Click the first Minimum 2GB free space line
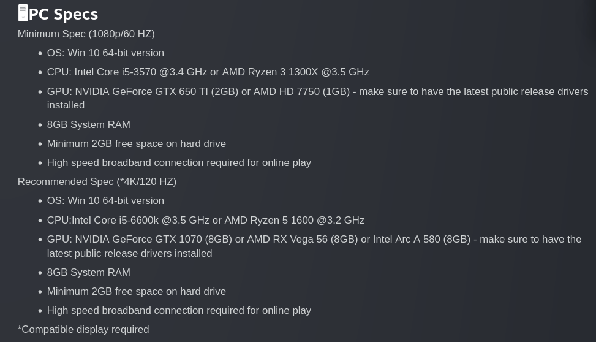 (x=137, y=143)
